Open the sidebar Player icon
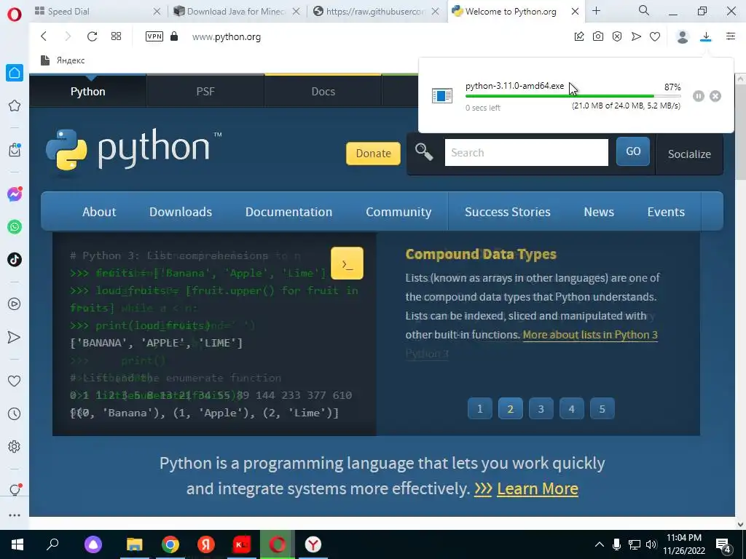This screenshot has height=559, width=746. 15,304
